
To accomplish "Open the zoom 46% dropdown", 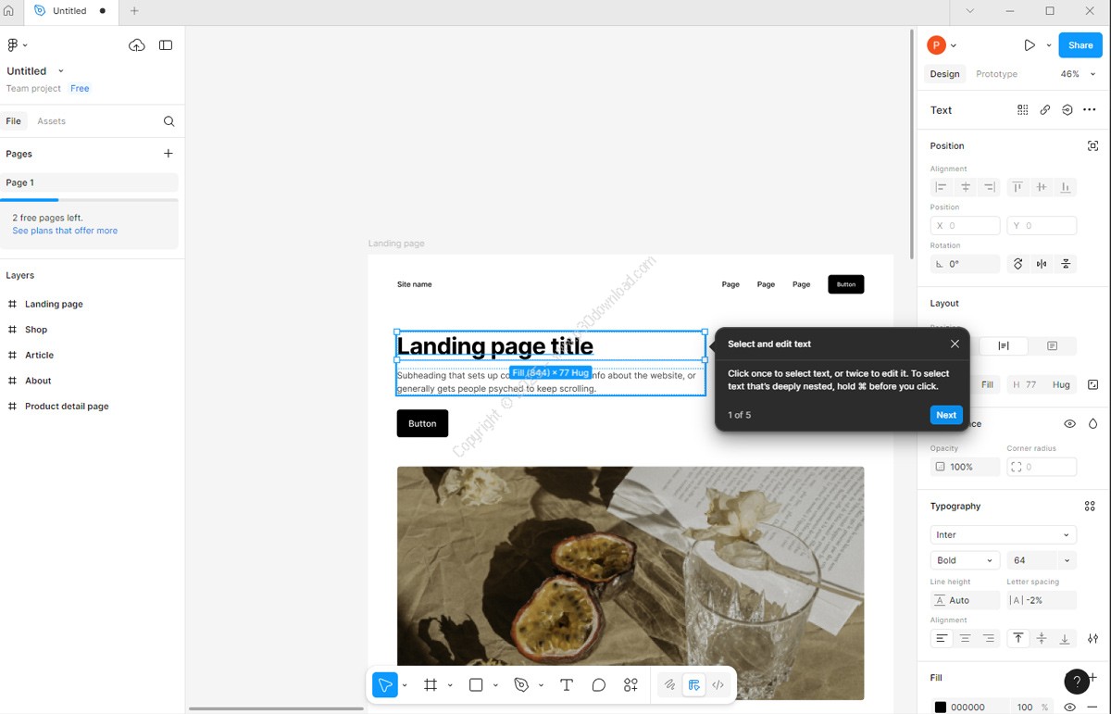I will point(1078,74).
